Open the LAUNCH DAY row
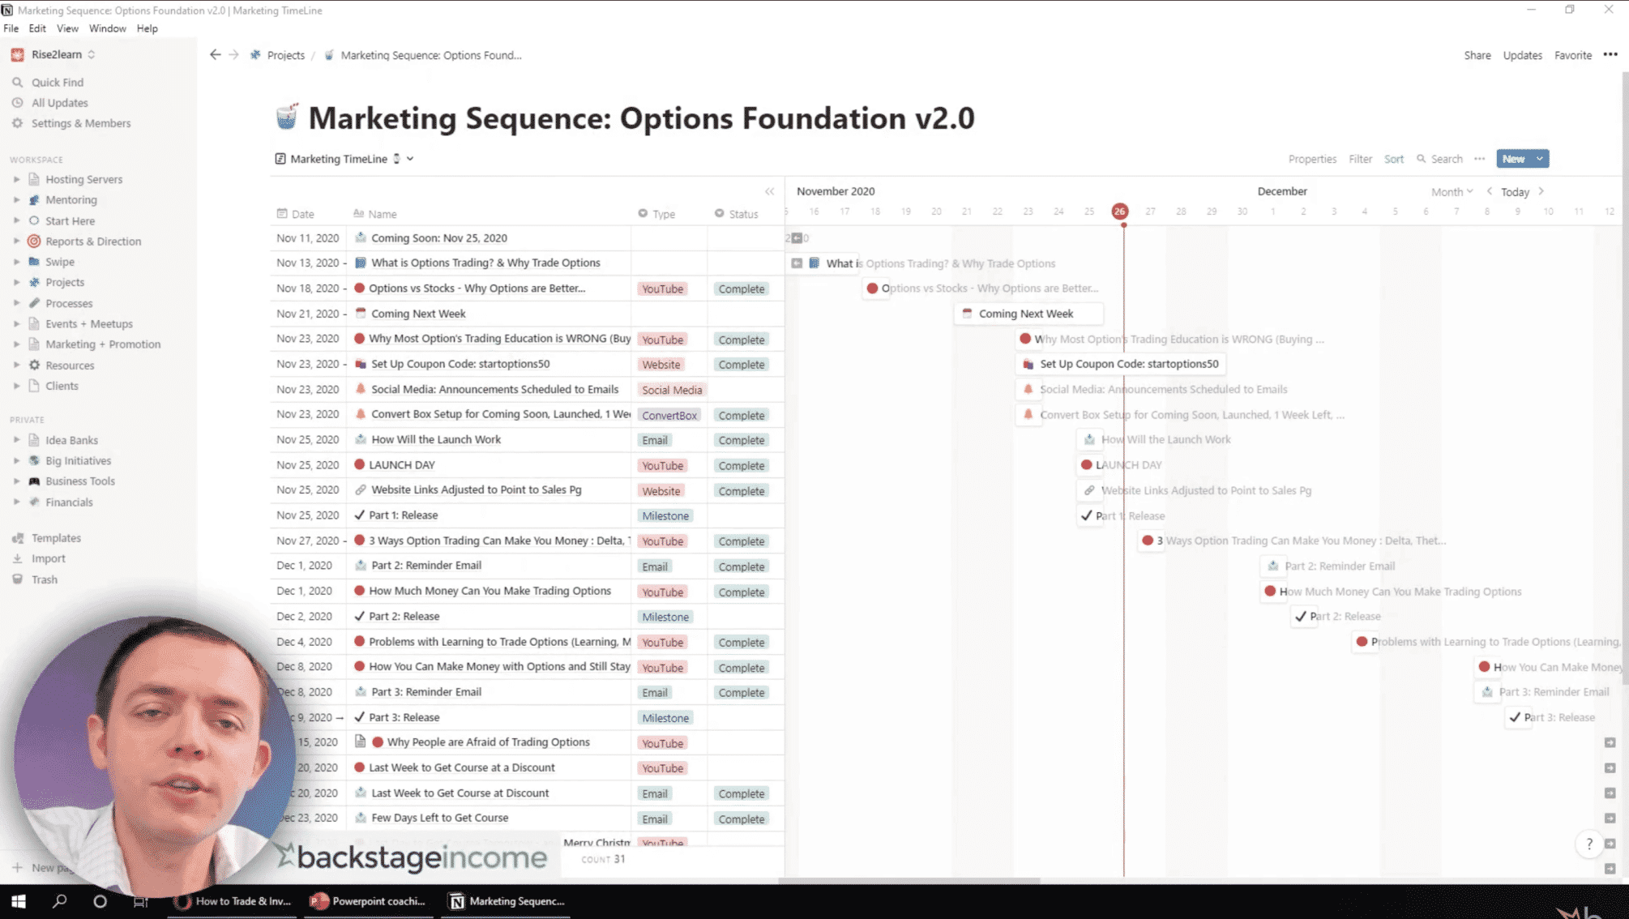Viewport: 1629px width, 919px height. [x=402, y=465]
